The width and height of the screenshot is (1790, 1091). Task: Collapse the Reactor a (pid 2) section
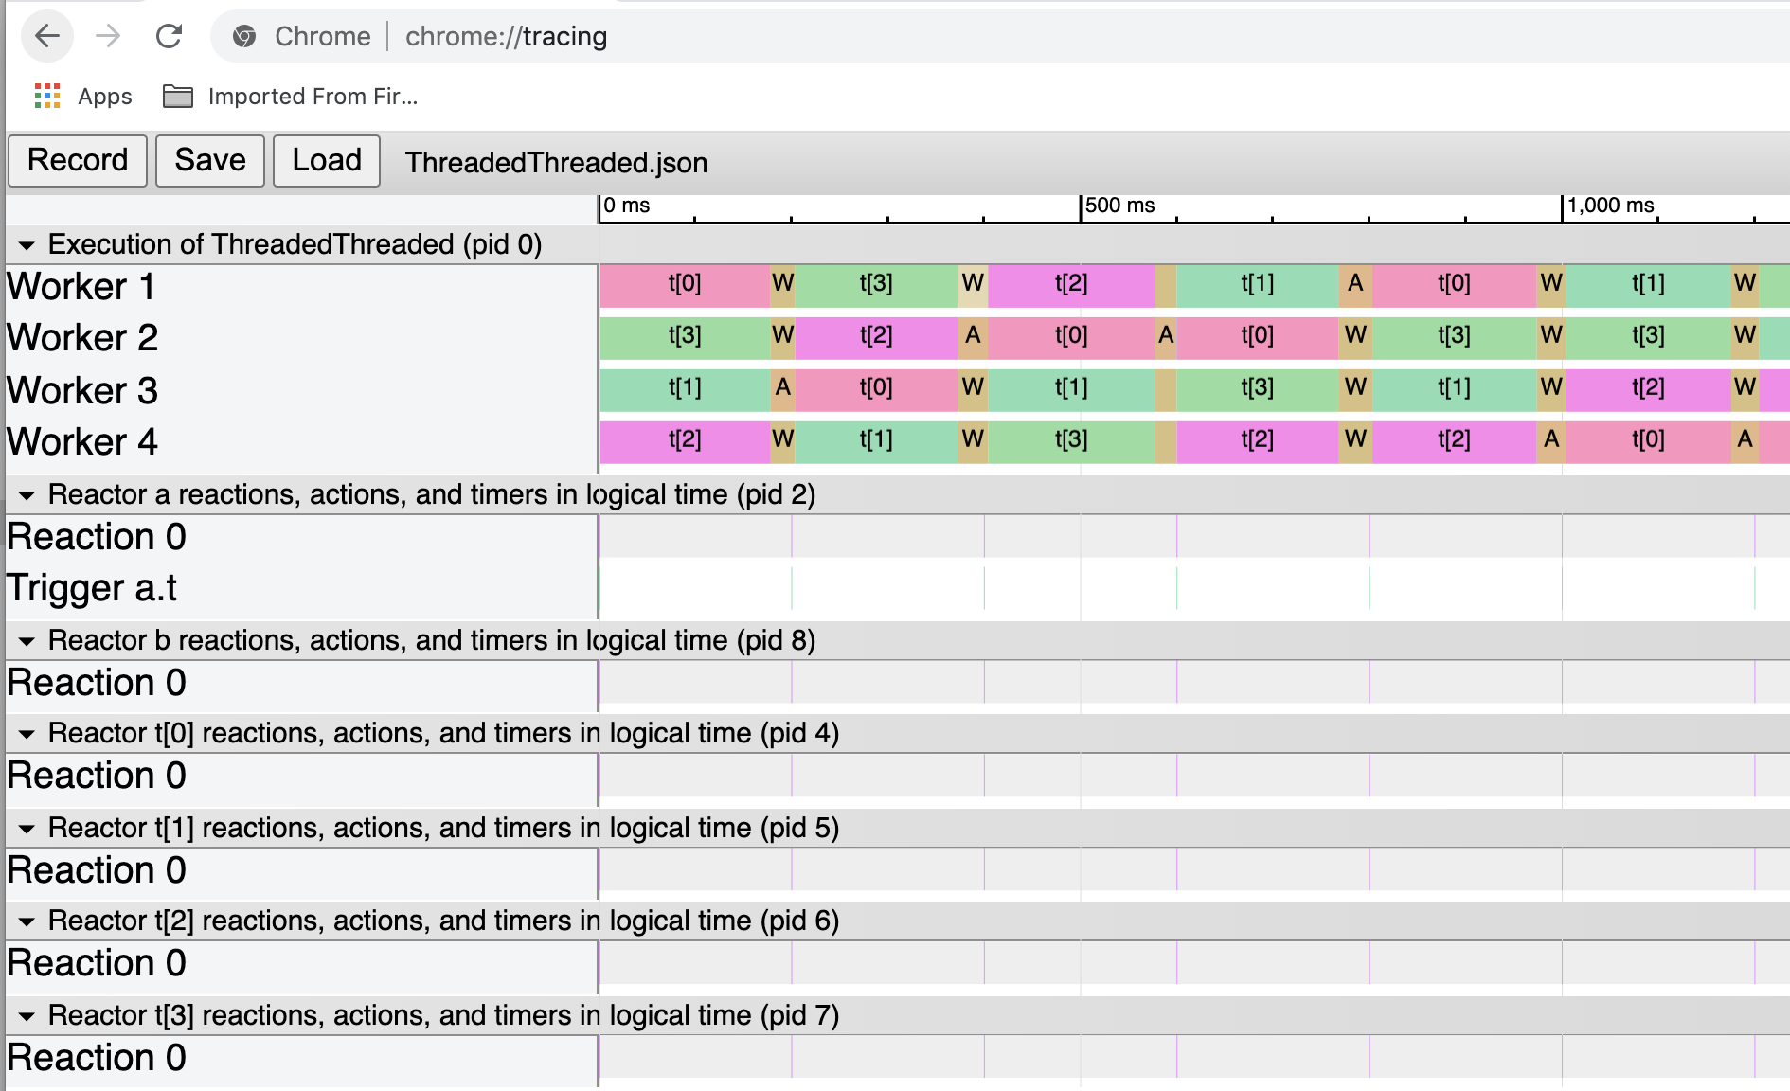[x=27, y=495]
